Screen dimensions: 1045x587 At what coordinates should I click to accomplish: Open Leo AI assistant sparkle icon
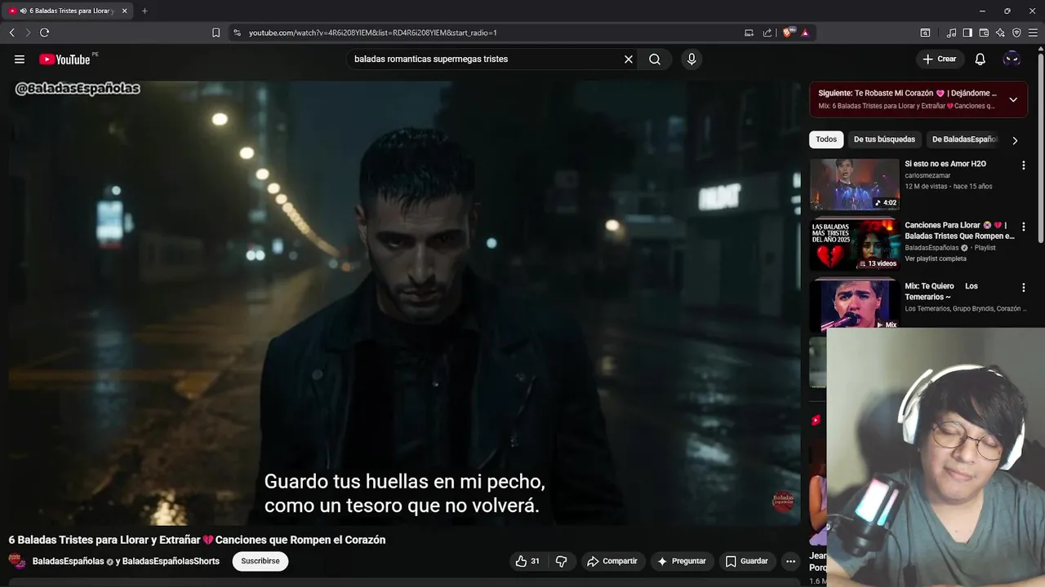click(x=1000, y=33)
